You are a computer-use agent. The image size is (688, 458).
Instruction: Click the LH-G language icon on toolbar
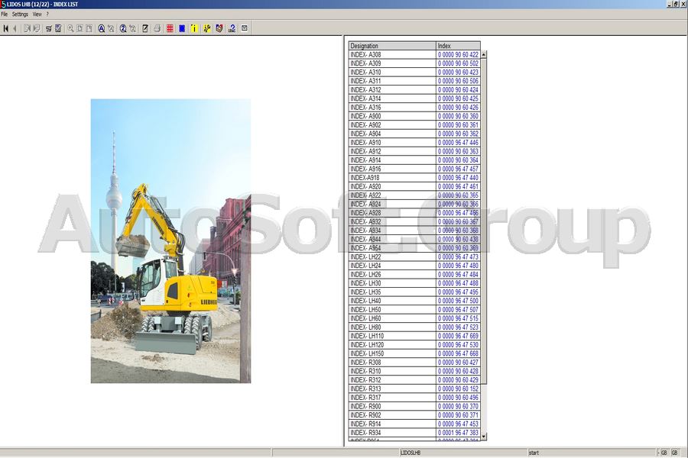coord(231,28)
